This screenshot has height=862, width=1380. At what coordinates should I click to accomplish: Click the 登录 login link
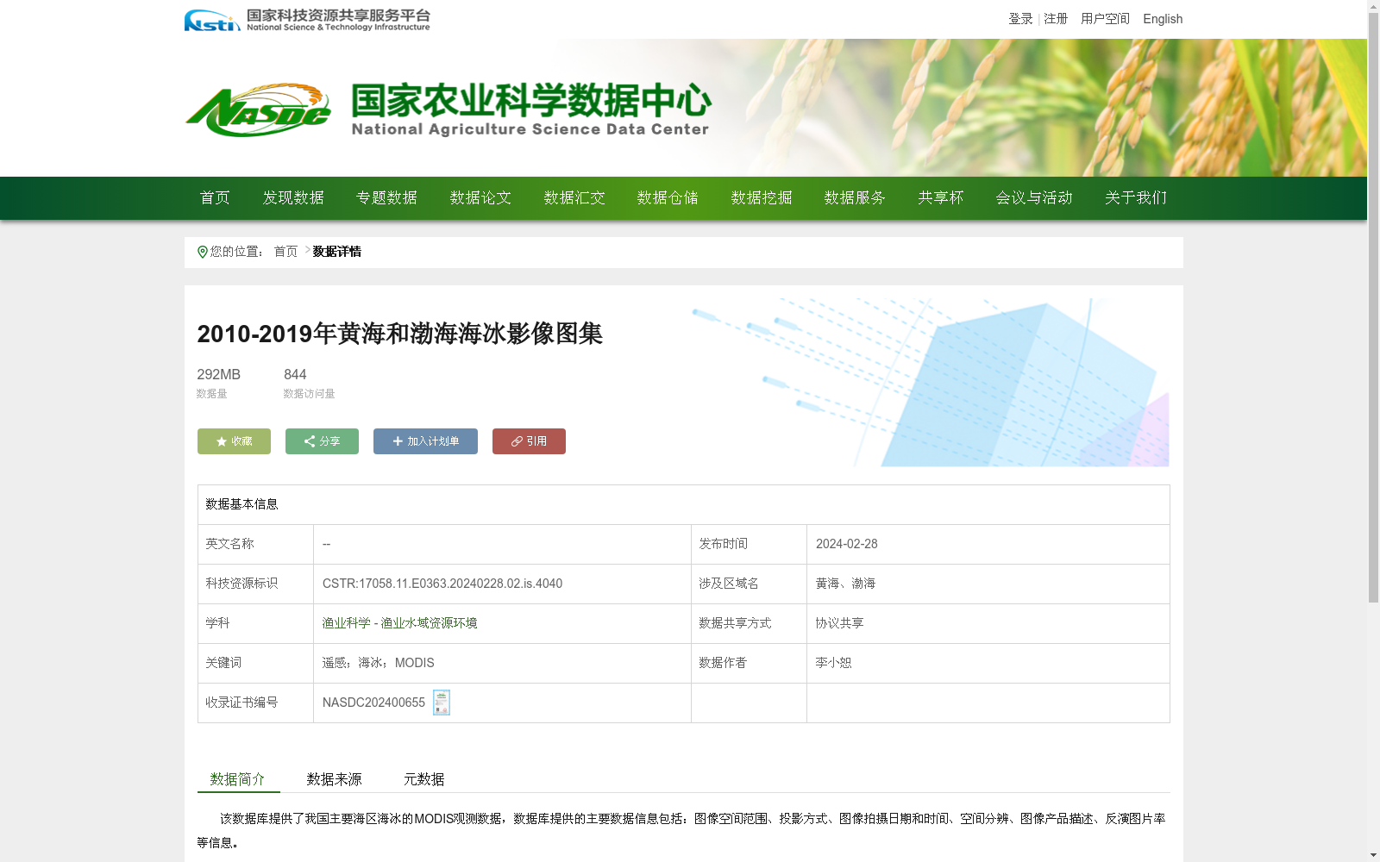pyautogui.click(x=1020, y=19)
